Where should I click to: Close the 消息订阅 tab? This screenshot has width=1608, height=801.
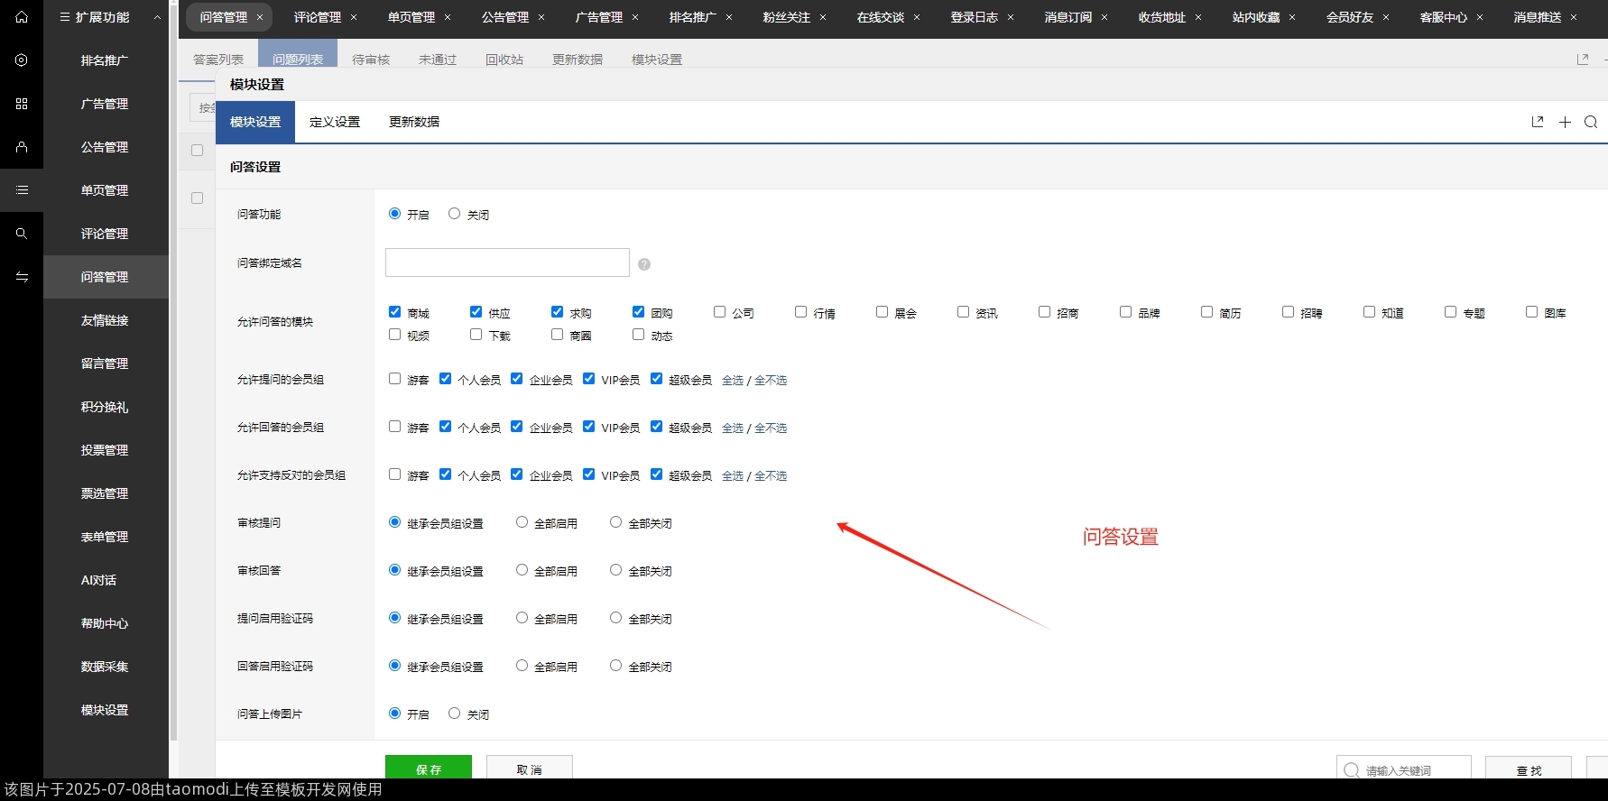tap(1104, 17)
